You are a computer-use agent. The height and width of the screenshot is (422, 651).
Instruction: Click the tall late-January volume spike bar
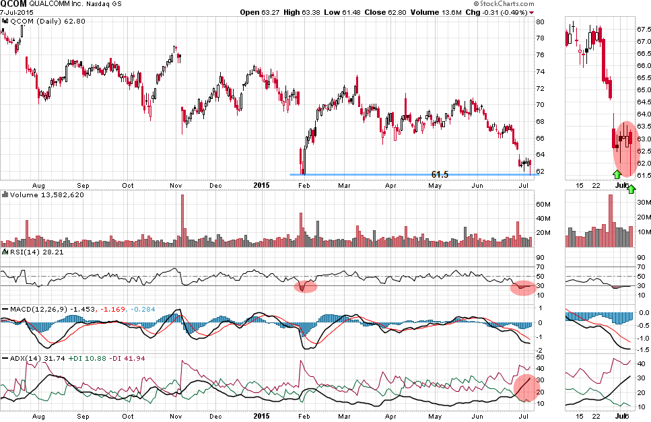pos(300,230)
